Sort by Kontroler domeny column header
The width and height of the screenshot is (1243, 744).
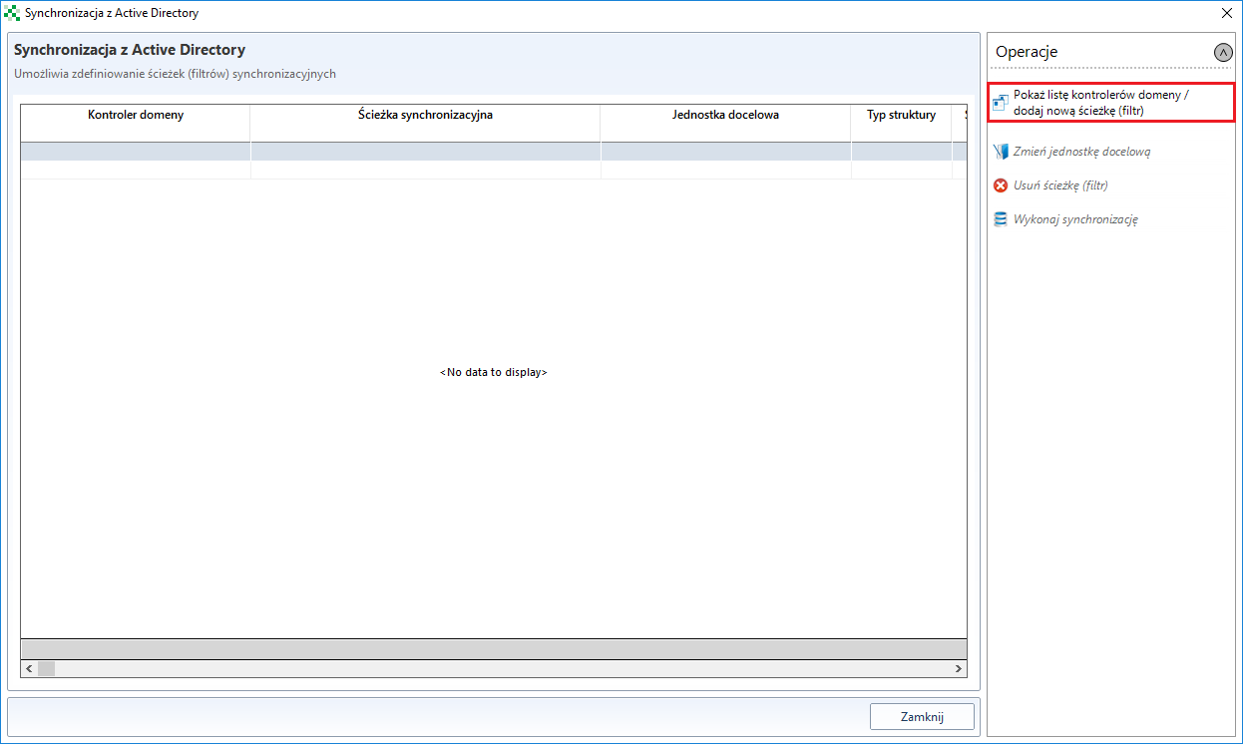point(136,115)
